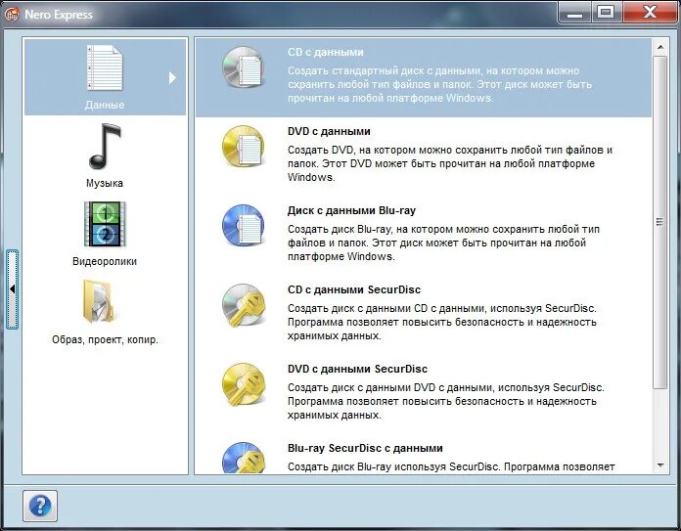Click the scrollbar up arrow
Viewport: 681px width, 531px height.
(660, 47)
